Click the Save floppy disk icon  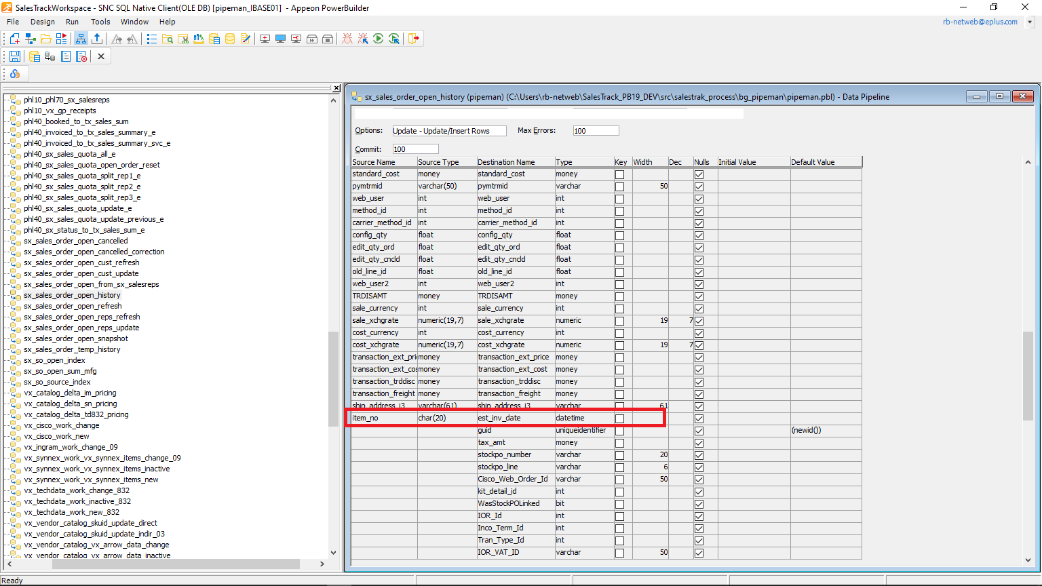(x=14, y=56)
